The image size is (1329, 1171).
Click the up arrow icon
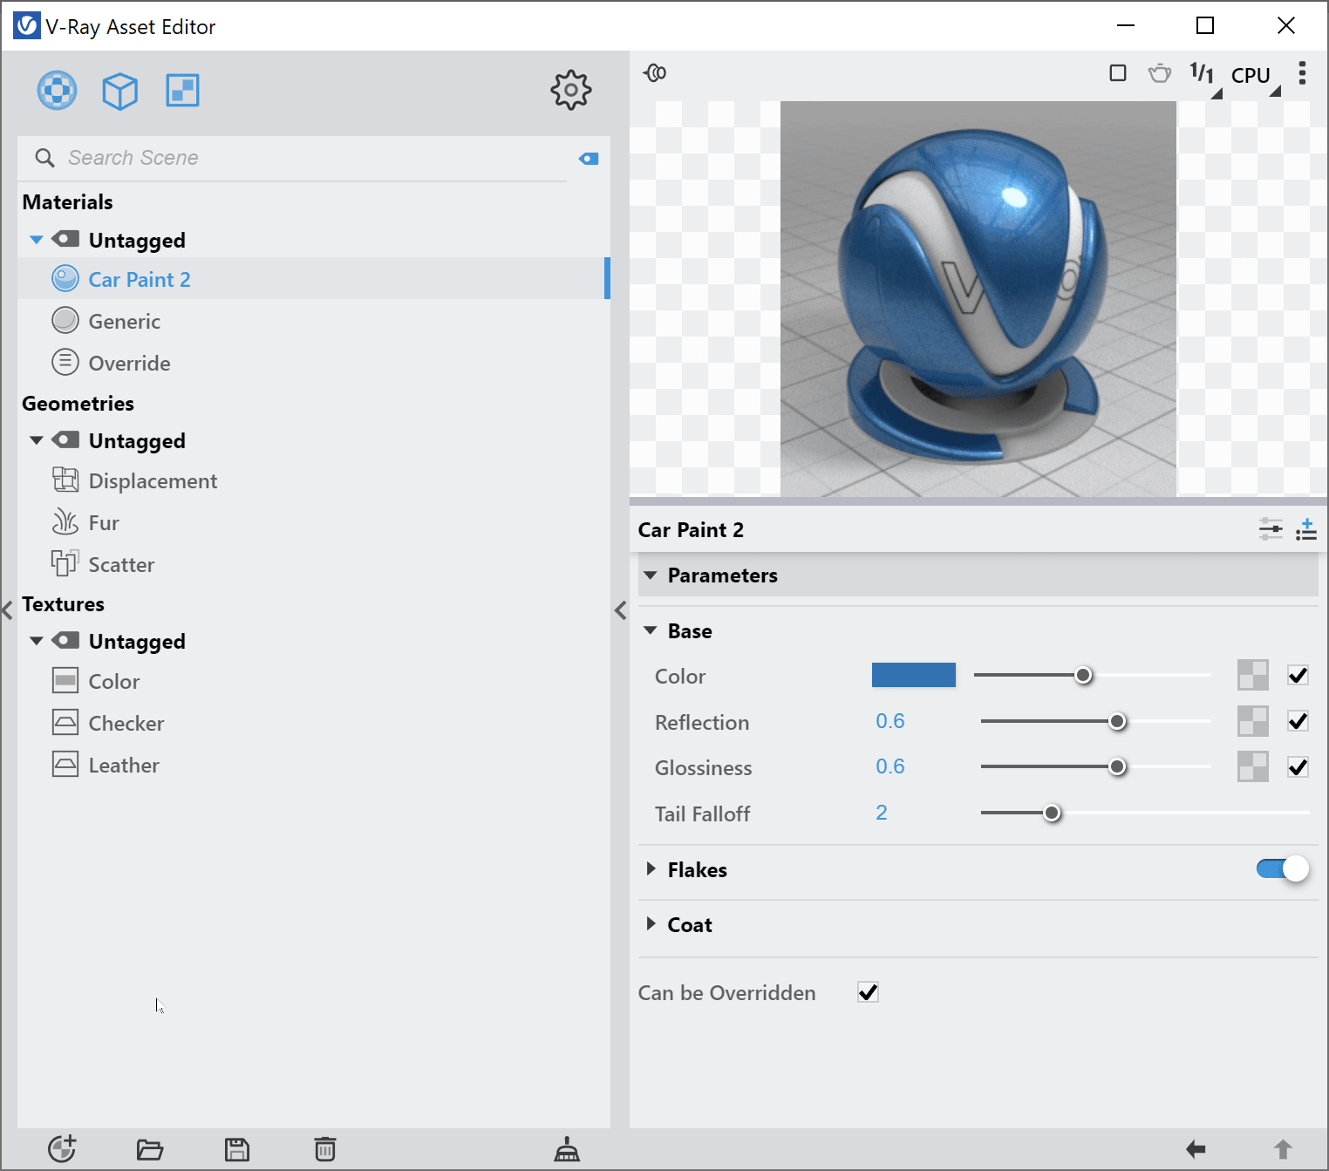coord(1283,1149)
